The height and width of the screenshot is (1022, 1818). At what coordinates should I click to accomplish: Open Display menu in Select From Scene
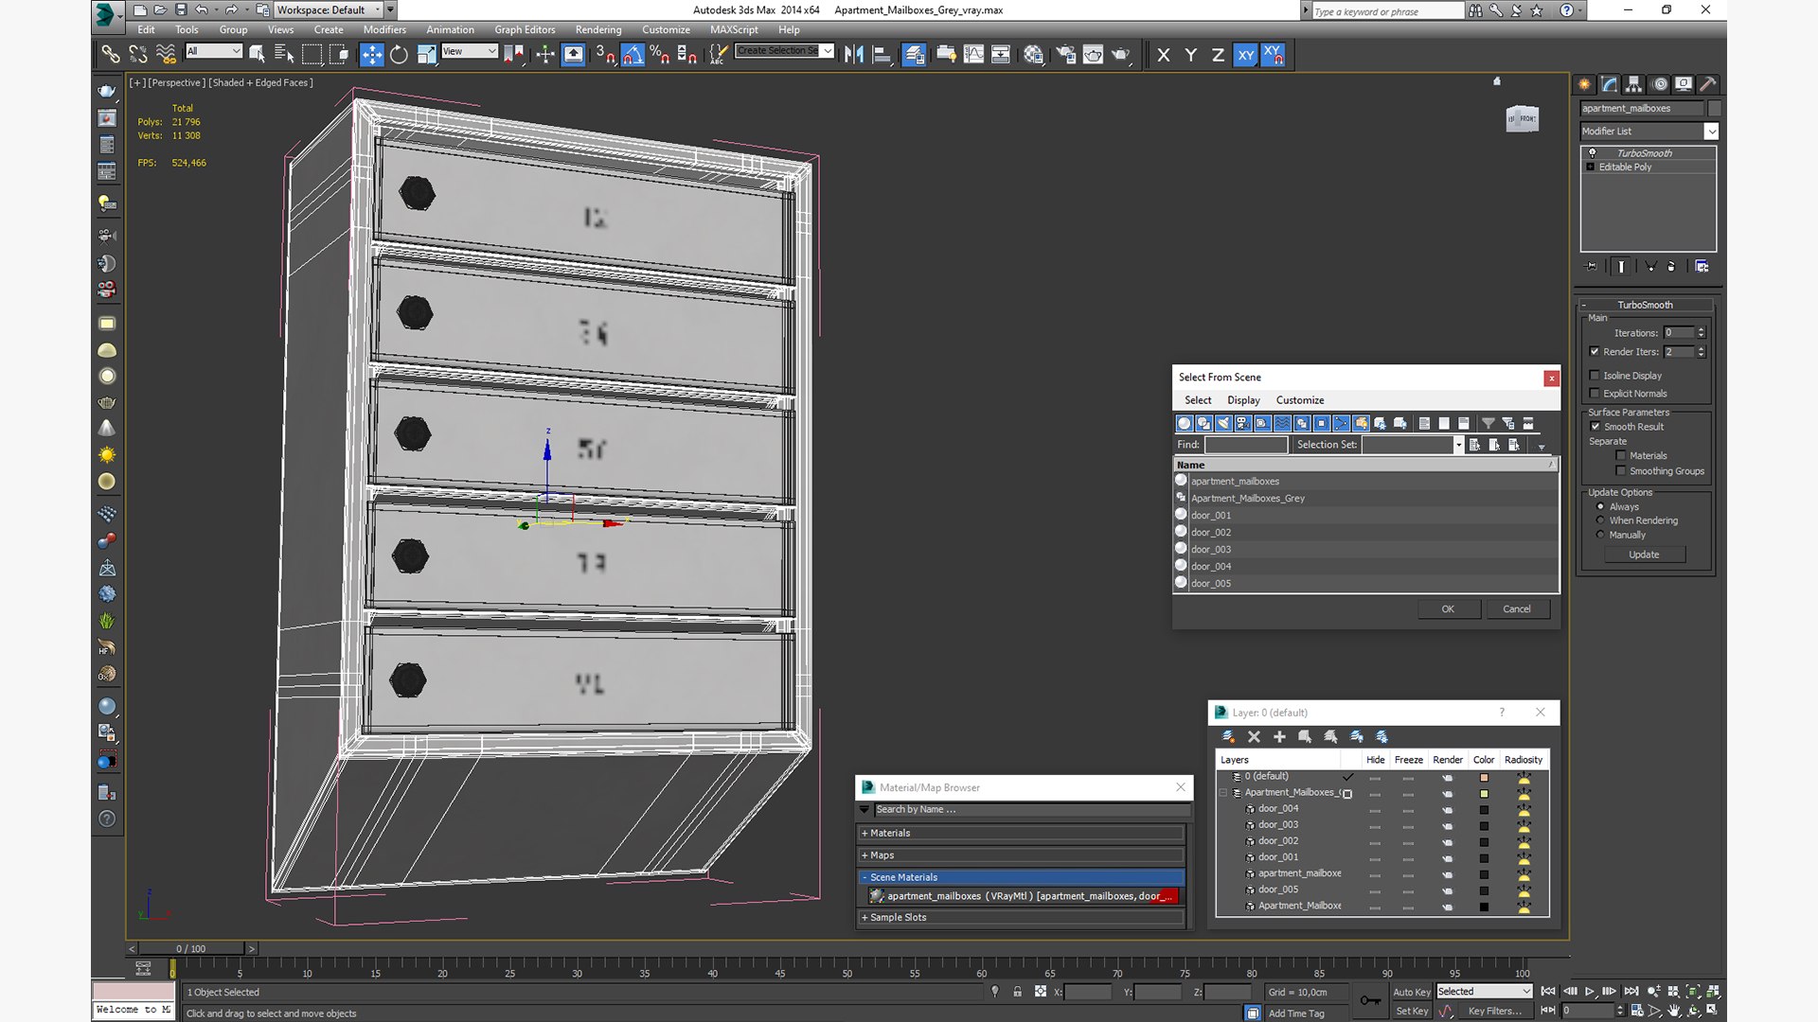tap(1243, 400)
